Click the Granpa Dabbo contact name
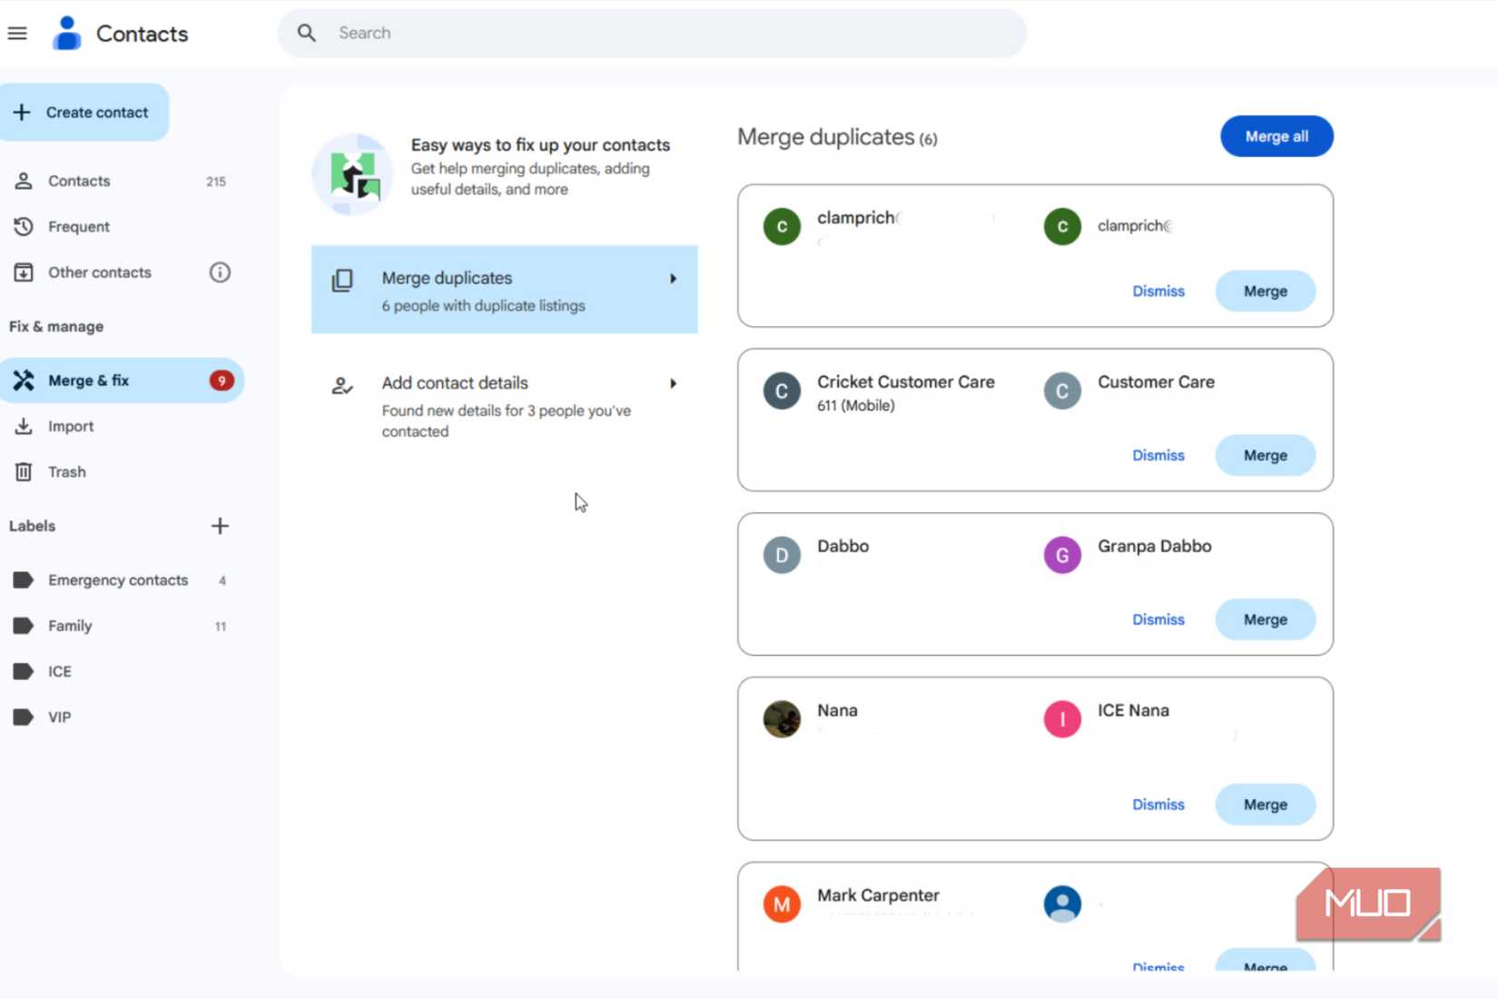The image size is (1498, 999). pyautogui.click(x=1154, y=546)
